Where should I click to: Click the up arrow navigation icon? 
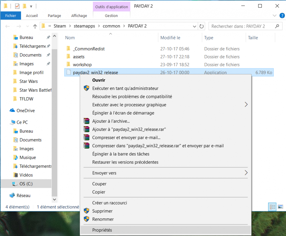point(35,26)
